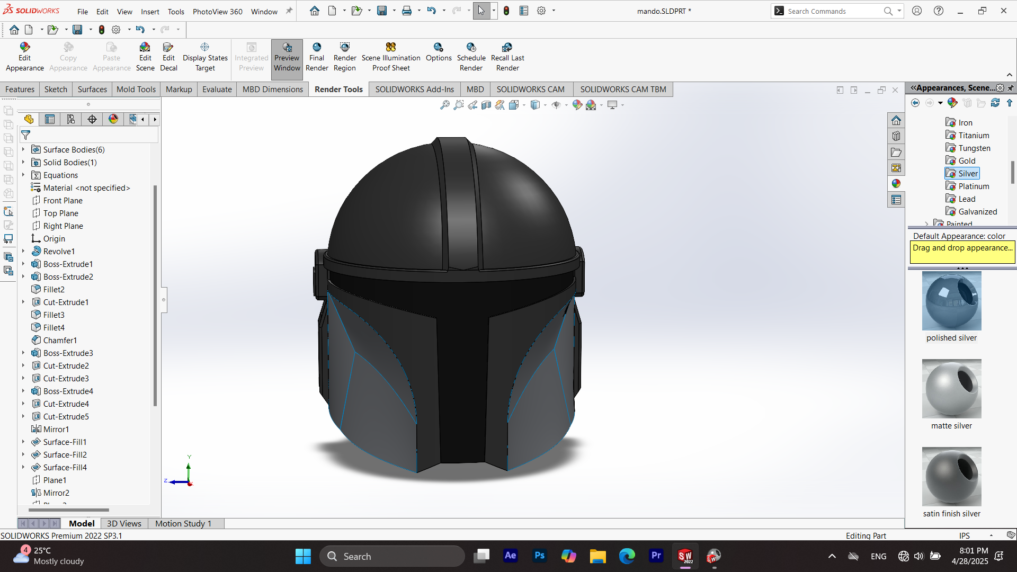1017x572 pixels.
Task: Expand Boss-Extrude1 feature
Action: click(23, 264)
